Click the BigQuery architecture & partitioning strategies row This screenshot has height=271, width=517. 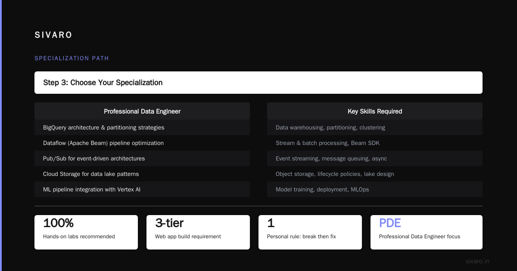click(x=142, y=127)
